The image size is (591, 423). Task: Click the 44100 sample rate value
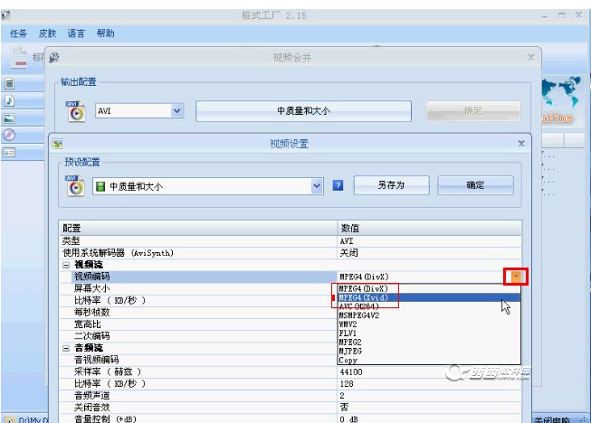[x=351, y=371]
